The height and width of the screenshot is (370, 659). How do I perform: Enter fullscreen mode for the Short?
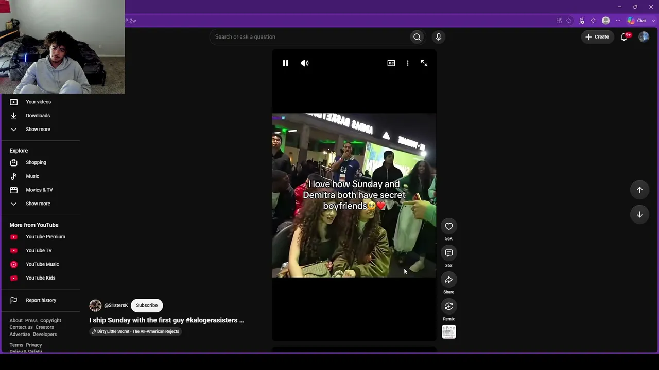[x=424, y=63]
